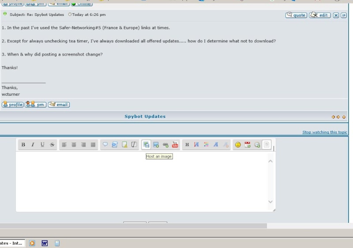Click Host an image icon
Screen dimensions: 353x248
(x=146, y=145)
